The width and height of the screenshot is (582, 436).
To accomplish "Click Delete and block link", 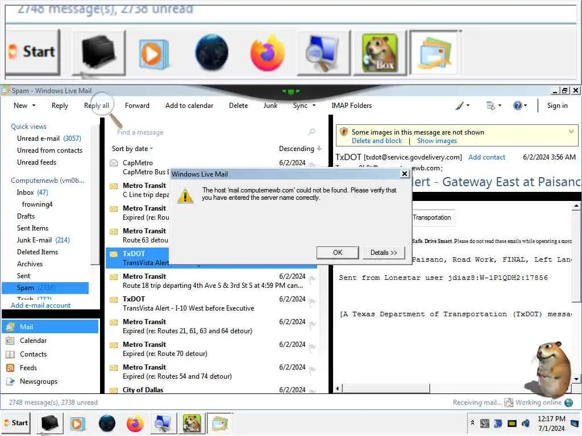I will click(377, 141).
